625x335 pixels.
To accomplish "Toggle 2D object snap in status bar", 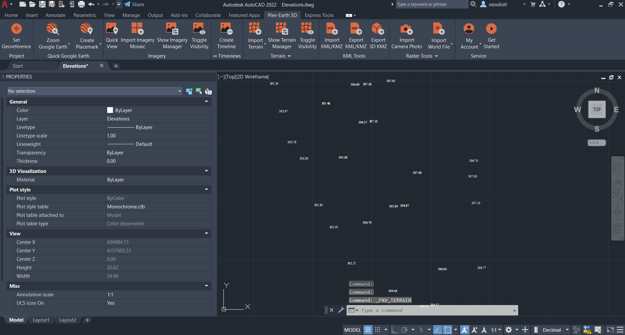I will 447,330.
